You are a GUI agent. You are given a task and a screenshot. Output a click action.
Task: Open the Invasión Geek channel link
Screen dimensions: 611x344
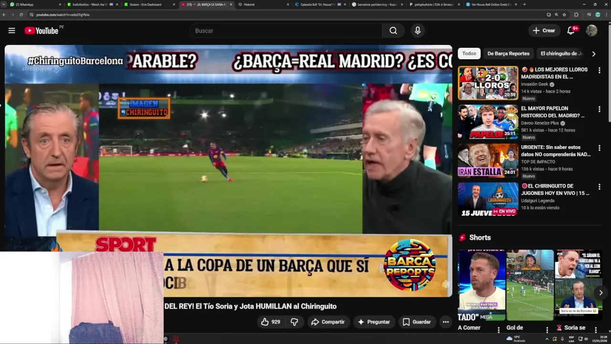534,84
